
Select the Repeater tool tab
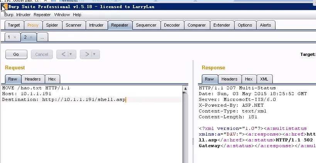click(120, 25)
